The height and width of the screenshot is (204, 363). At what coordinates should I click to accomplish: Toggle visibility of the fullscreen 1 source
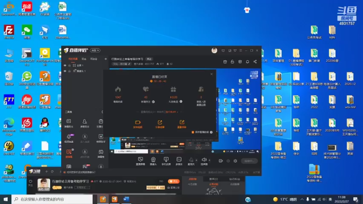pyautogui.click(x=65, y=65)
